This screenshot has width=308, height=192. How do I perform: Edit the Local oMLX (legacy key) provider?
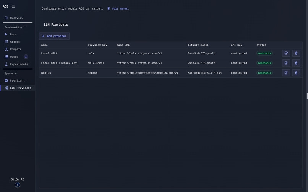286,63
